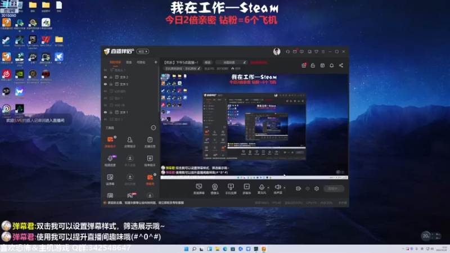Toggle visibility eye for 文本1 layer
450x253 pixels.
click(105, 112)
